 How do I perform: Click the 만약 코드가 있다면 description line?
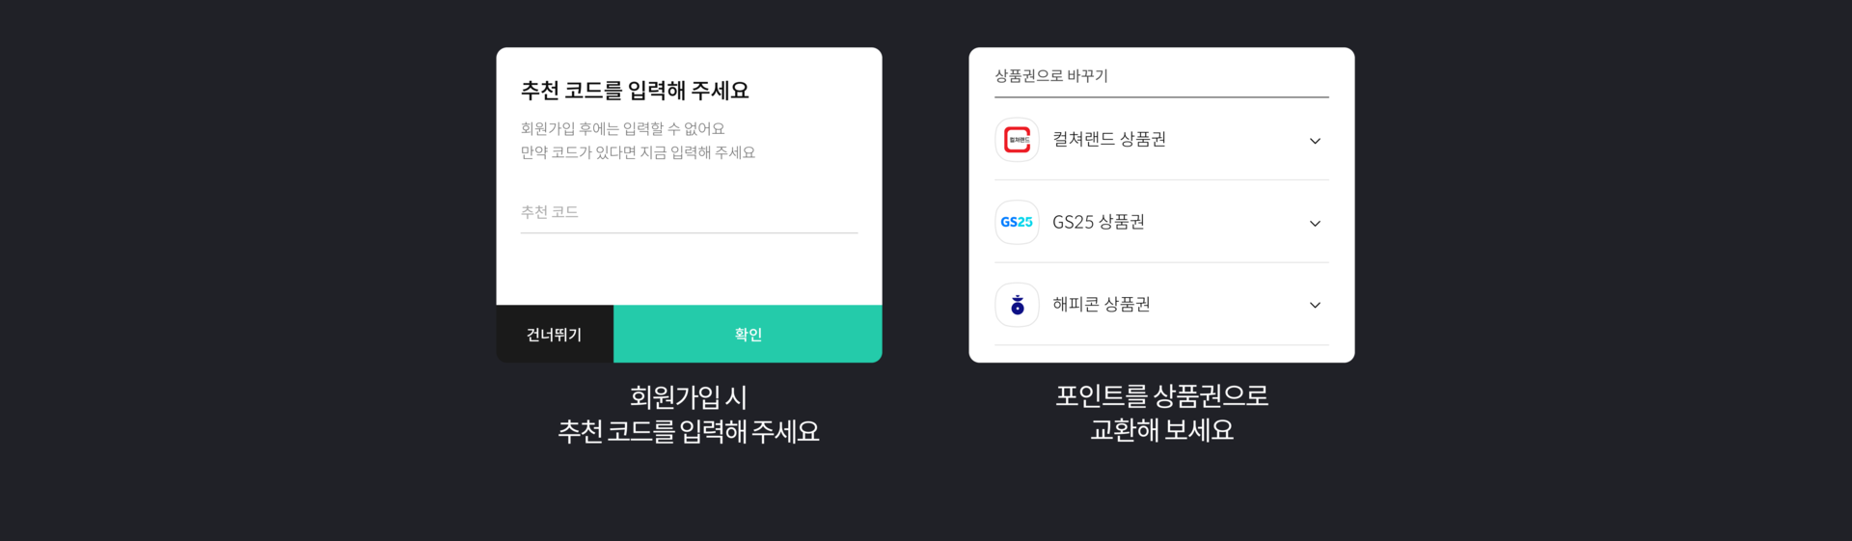pyautogui.click(x=638, y=152)
